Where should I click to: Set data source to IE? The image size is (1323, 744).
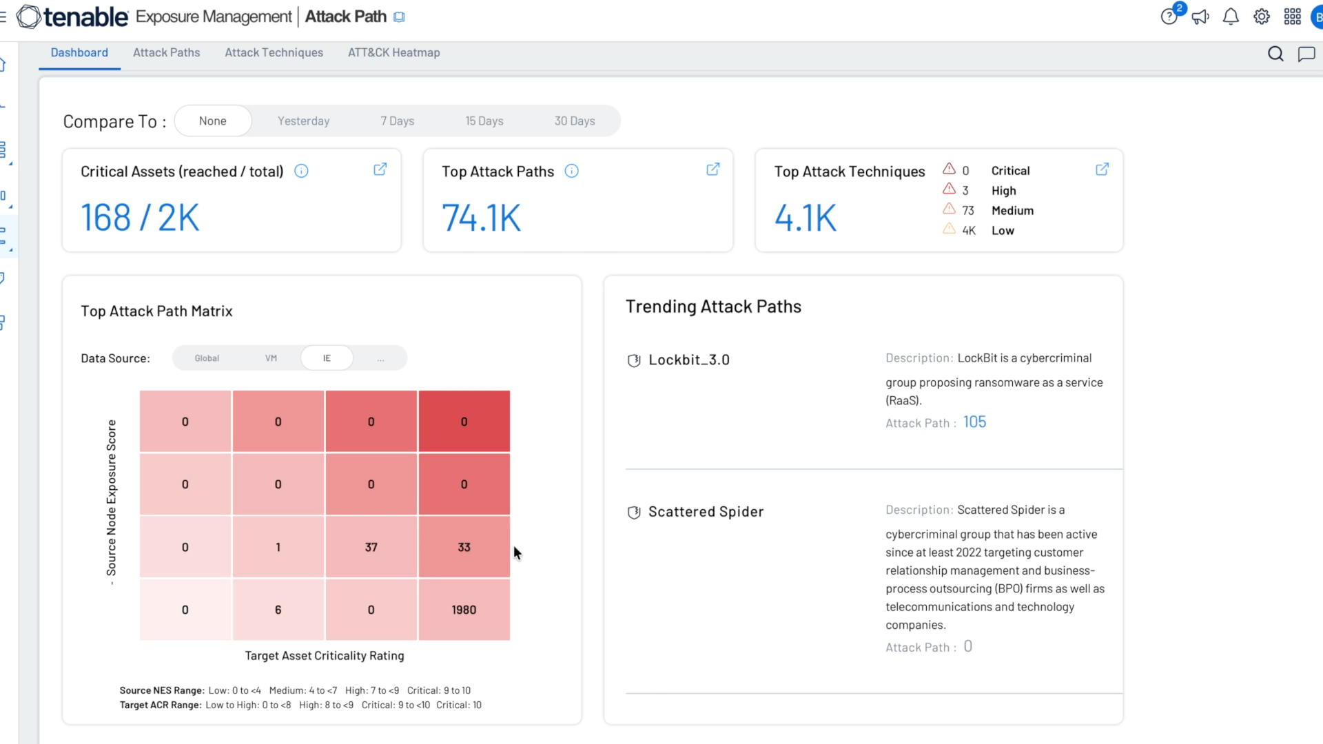pos(327,358)
